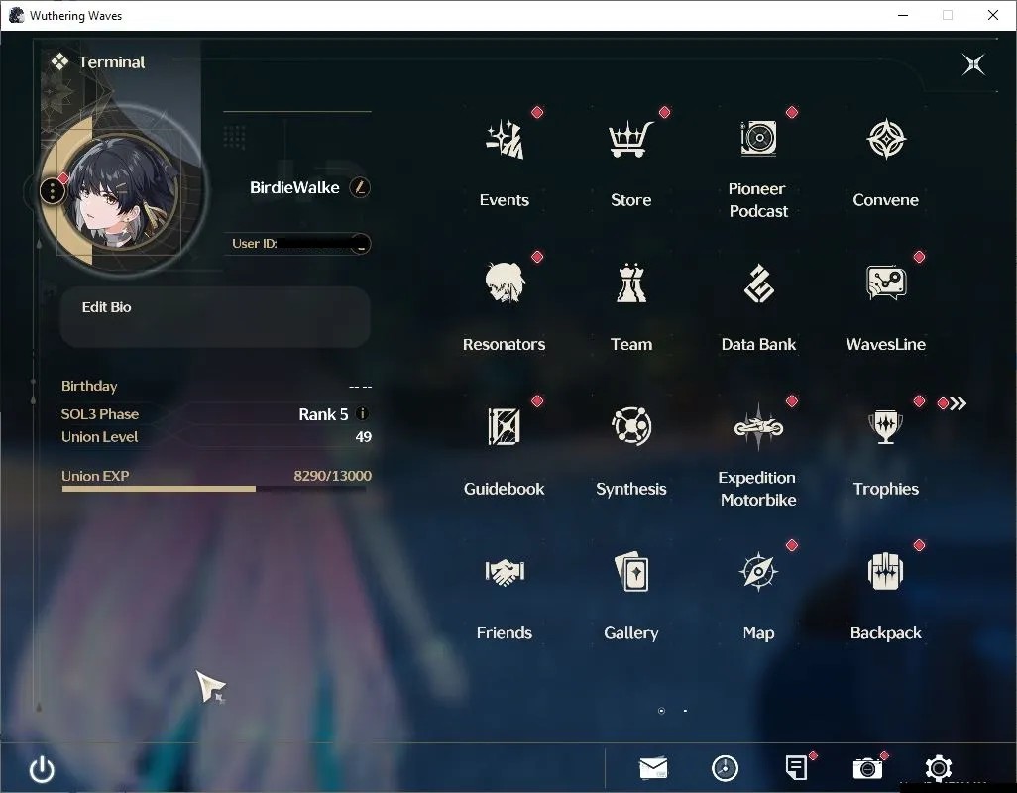1017x793 pixels.
Task: Open the Synthesis icon
Action: (x=631, y=426)
